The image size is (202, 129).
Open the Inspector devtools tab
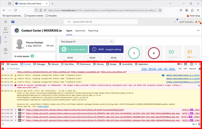[x=12, y=64]
